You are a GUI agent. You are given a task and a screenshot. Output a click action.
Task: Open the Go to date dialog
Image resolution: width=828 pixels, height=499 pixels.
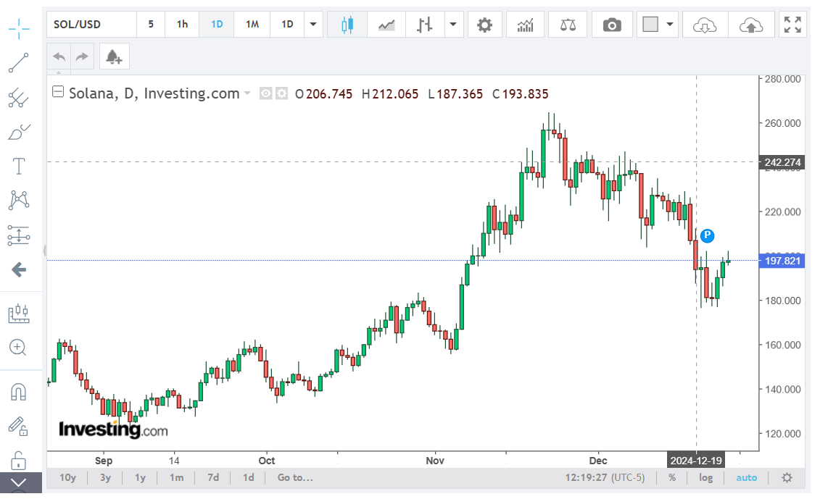point(295,477)
